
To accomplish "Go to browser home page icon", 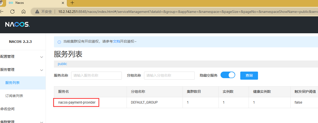I will point(24,11).
